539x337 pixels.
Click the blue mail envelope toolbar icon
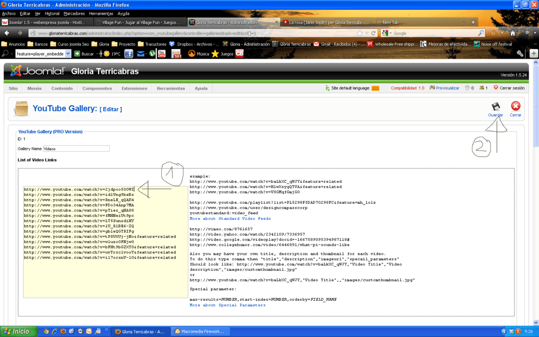[141, 53]
